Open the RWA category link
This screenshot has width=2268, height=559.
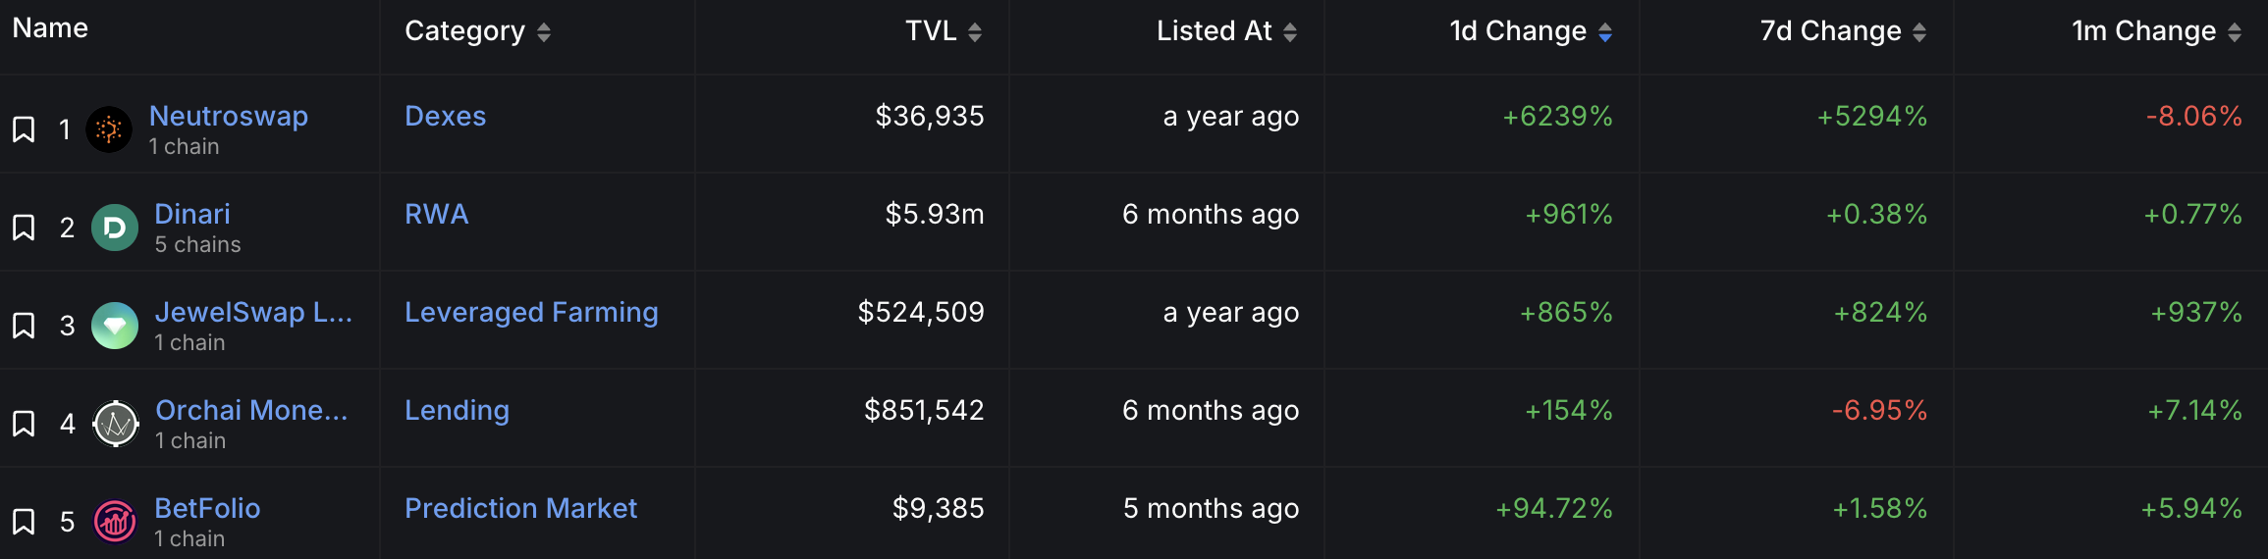(x=436, y=214)
